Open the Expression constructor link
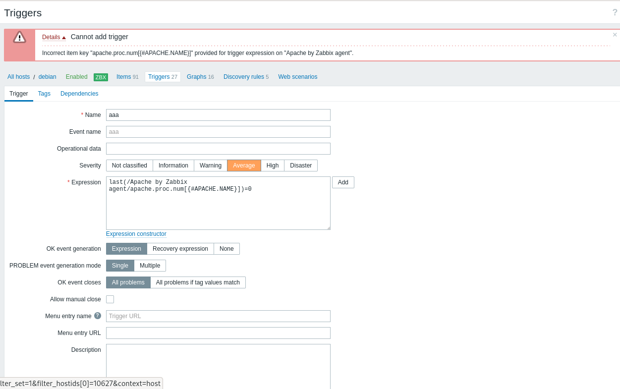 [x=136, y=234]
